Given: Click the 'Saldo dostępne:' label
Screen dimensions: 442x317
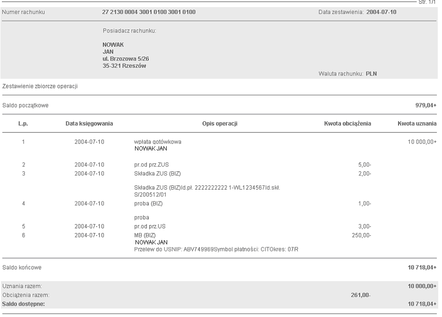Looking at the screenshot, I should (x=24, y=304).
